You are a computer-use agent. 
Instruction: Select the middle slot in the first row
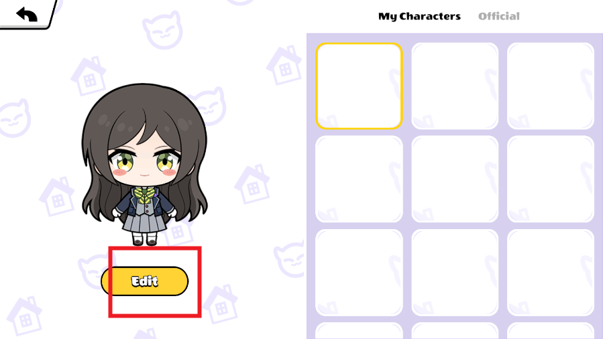pos(455,86)
